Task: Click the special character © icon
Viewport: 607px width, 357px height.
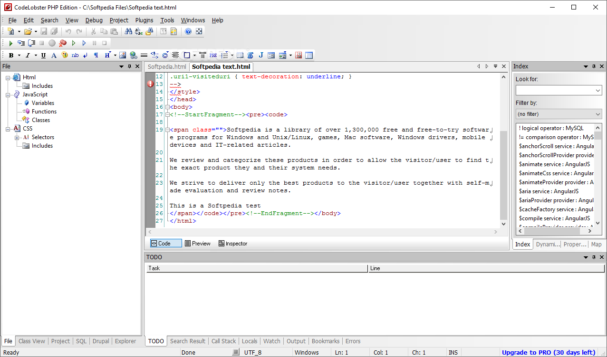Action: [165, 55]
